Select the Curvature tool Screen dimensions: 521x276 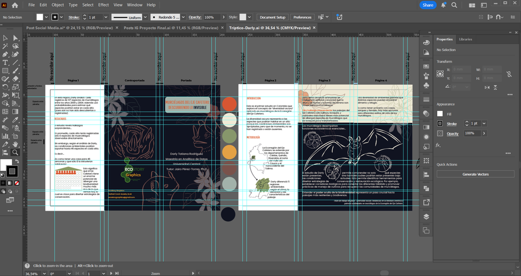(x=15, y=54)
